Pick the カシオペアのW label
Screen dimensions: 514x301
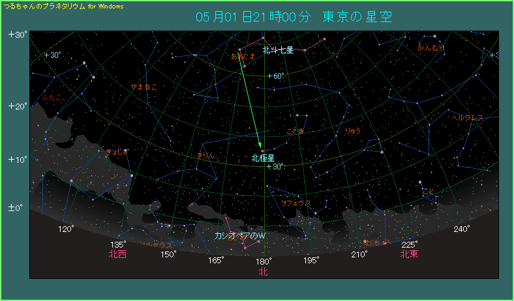click(240, 236)
